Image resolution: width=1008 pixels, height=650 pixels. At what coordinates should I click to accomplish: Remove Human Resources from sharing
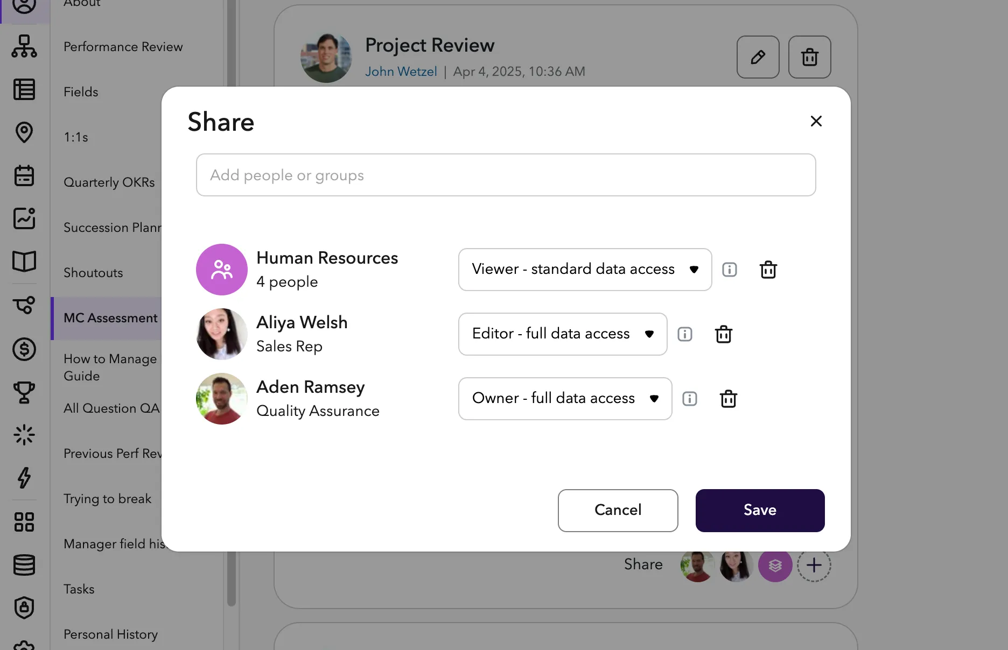click(x=768, y=270)
